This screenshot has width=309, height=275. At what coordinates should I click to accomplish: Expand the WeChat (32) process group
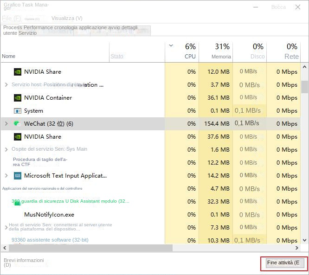tap(6, 124)
